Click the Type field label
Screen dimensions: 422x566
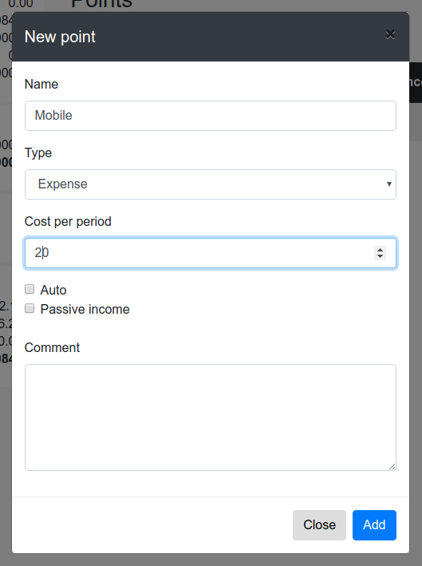(37, 153)
